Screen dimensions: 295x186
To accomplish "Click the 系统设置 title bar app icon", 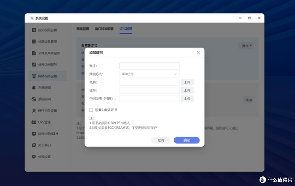I will click(32, 18).
